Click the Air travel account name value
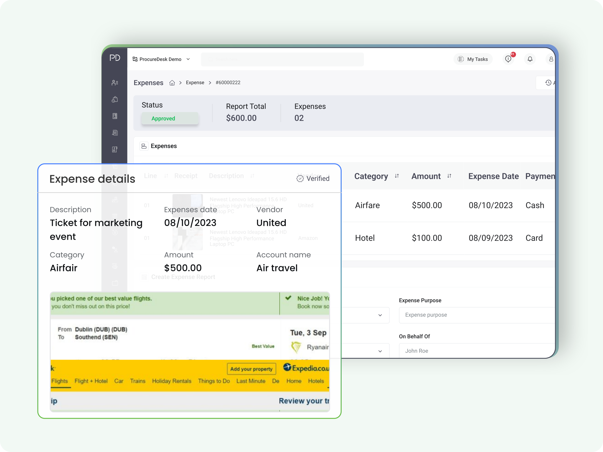603x452 pixels. point(277,268)
